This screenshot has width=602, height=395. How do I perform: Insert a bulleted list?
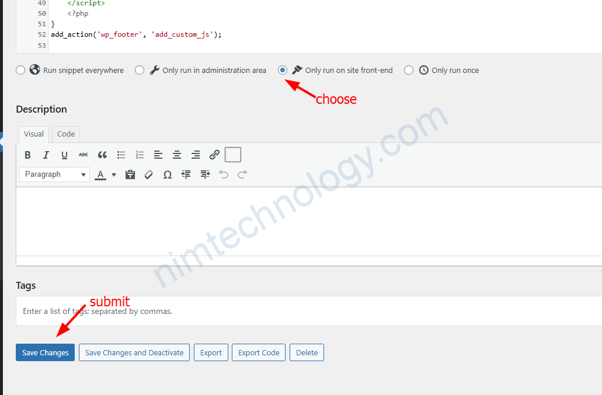coord(121,155)
